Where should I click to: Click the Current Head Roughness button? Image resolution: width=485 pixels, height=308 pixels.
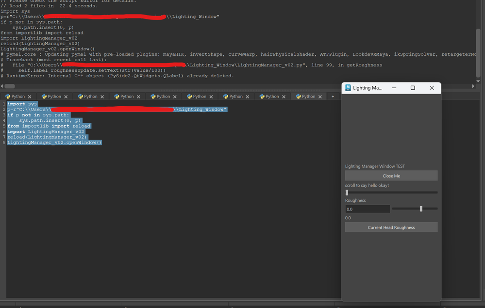point(391,227)
